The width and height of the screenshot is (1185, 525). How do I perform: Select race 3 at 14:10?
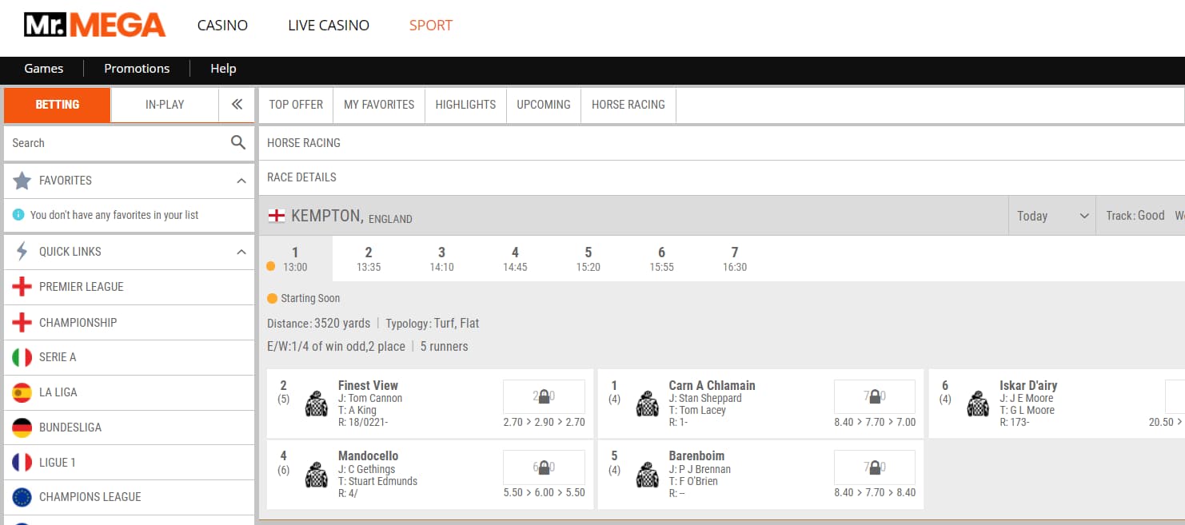tap(441, 259)
